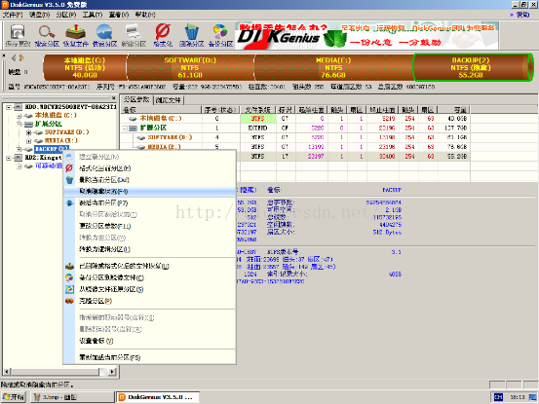Expand SOFTWARE(D:) in the disk tree
The height and width of the screenshot is (404, 539).
29,132
